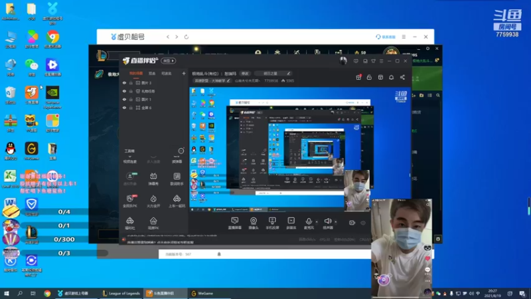531x299 pixels.
Task: Open the 歌词助手 lyrics helper tool
Action: pyautogui.click(x=177, y=179)
